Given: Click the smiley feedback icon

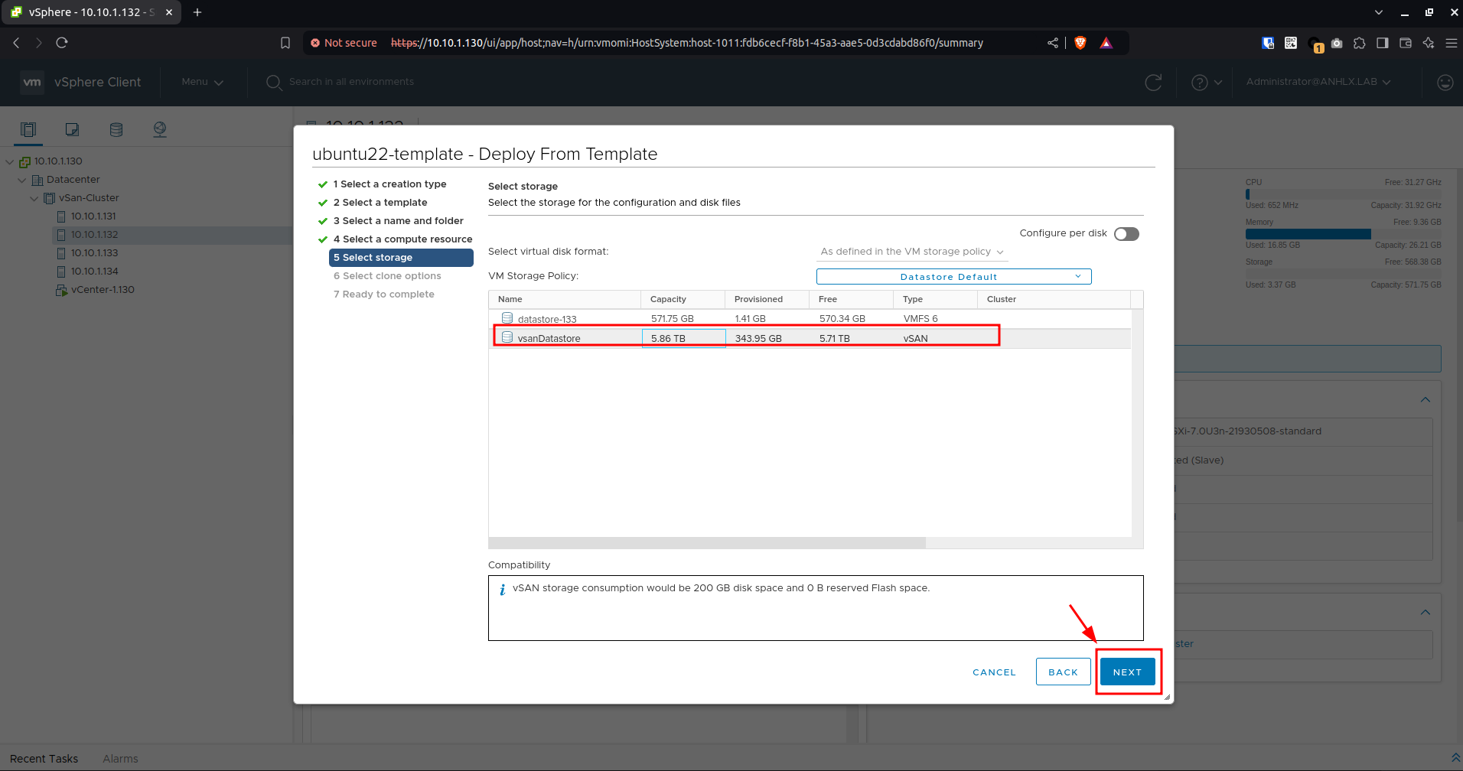Looking at the screenshot, I should (x=1445, y=82).
